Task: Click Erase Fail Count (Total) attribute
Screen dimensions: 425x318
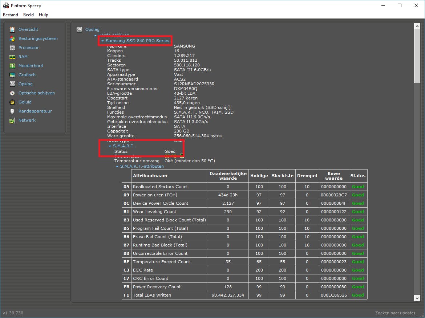Action: click(x=157, y=237)
